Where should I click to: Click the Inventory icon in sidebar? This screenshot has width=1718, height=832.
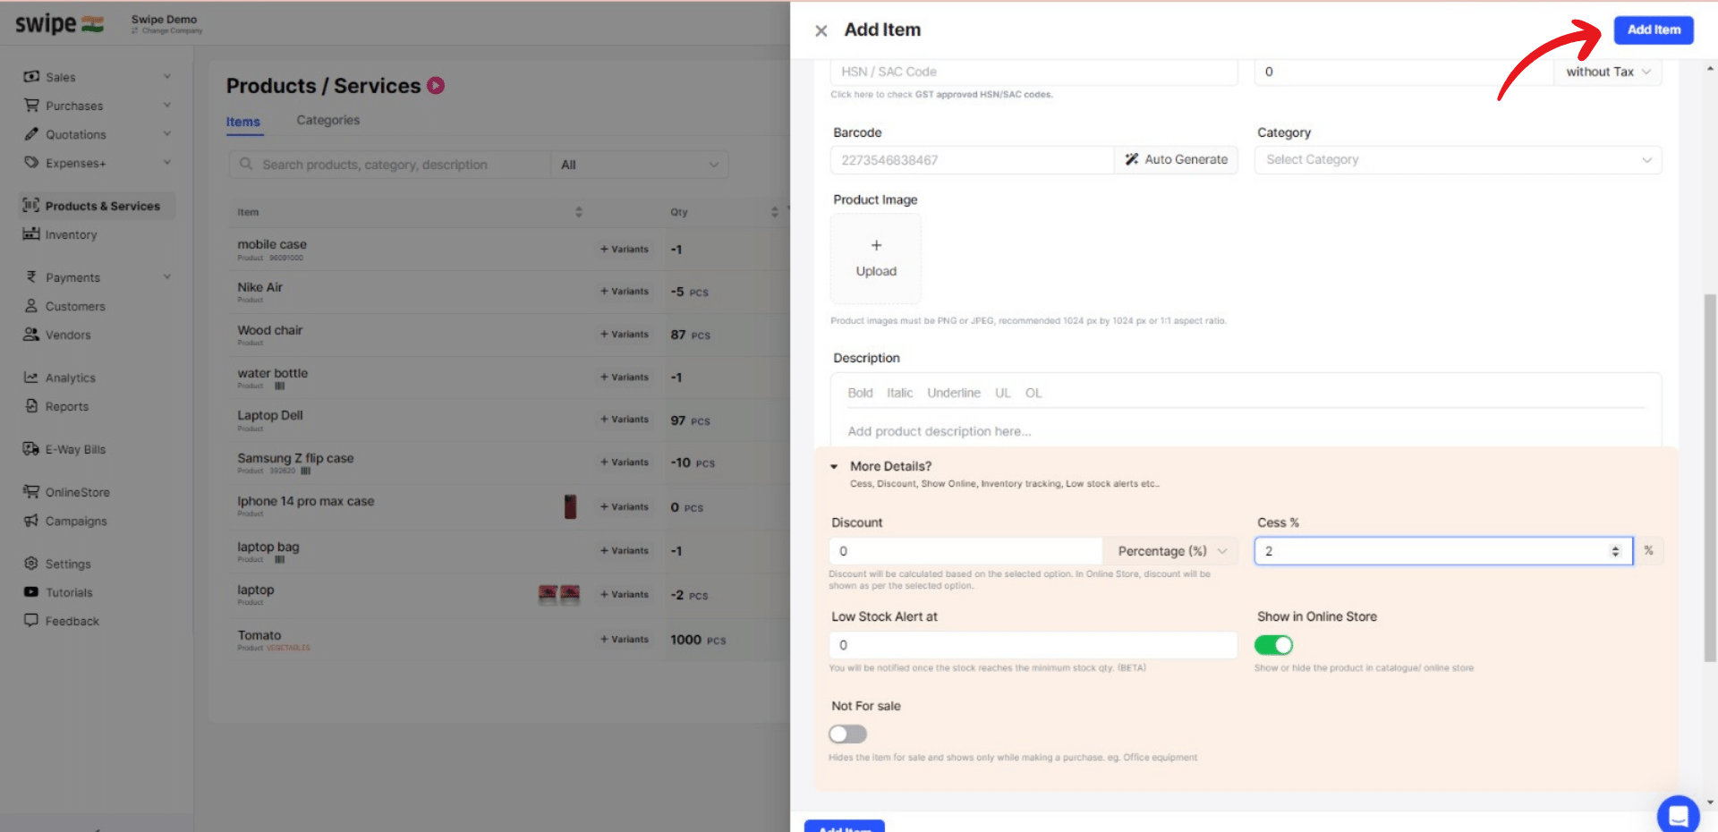[31, 234]
